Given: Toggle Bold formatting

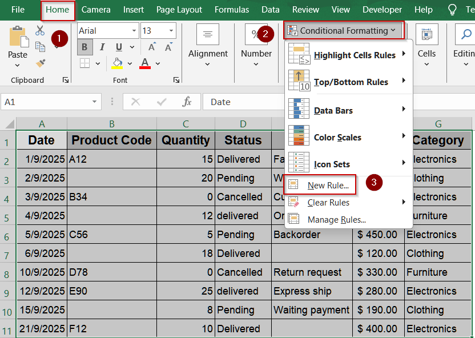Looking at the screenshot, I should [84, 47].
